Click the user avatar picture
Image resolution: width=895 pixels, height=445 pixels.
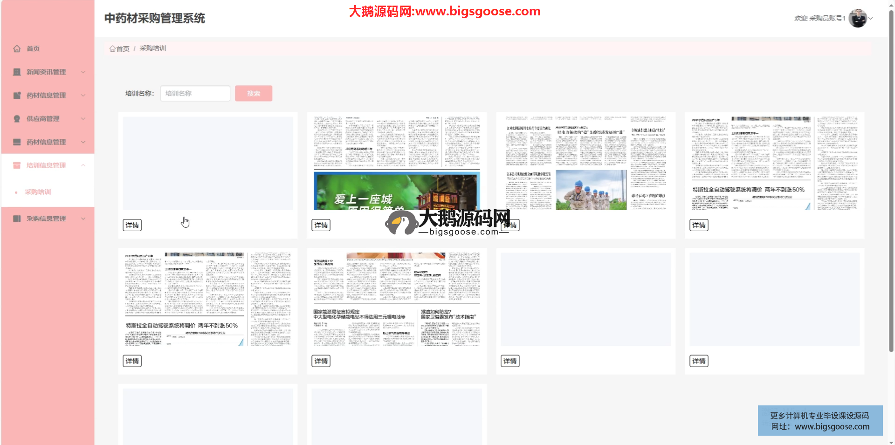pyautogui.click(x=857, y=18)
